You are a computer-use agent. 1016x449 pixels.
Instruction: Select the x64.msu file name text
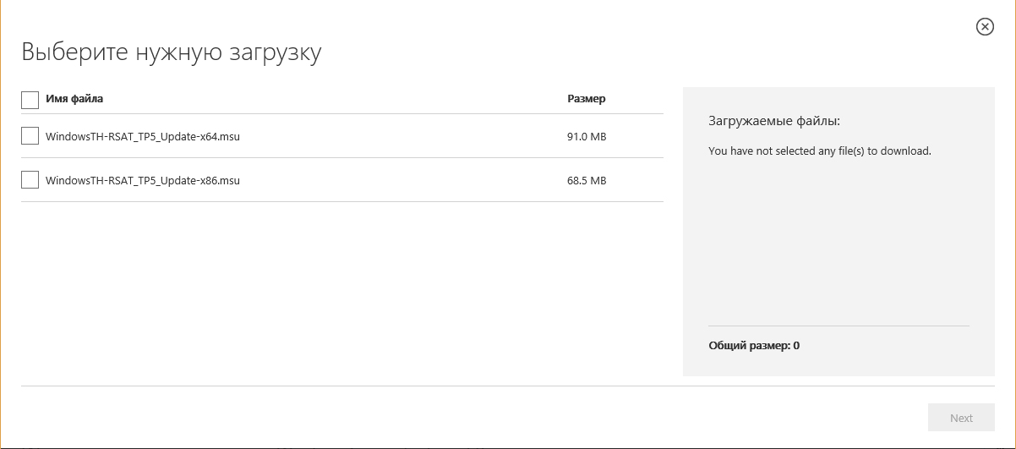click(143, 136)
